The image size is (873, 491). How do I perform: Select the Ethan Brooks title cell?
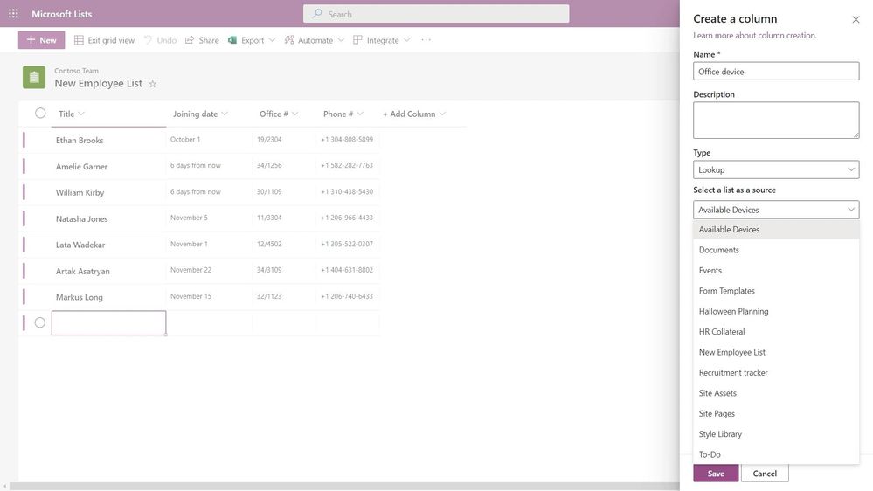[108, 141]
